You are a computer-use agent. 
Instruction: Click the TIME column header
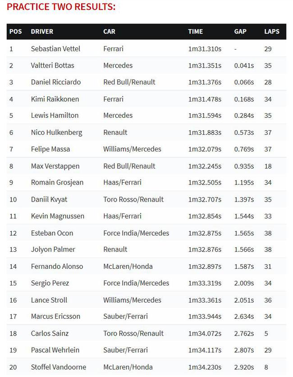click(196, 32)
